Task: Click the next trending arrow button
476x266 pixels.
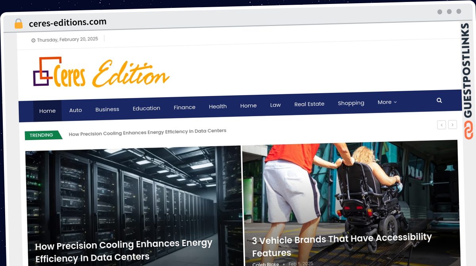Action: (453, 125)
